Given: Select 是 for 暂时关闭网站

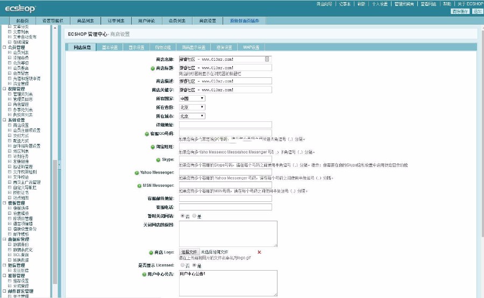Looking at the screenshot, I should pos(194,216).
